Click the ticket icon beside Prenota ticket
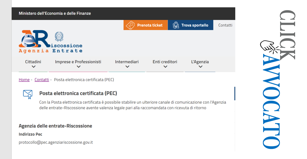The height and width of the screenshot is (159, 307). click(130, 25)
